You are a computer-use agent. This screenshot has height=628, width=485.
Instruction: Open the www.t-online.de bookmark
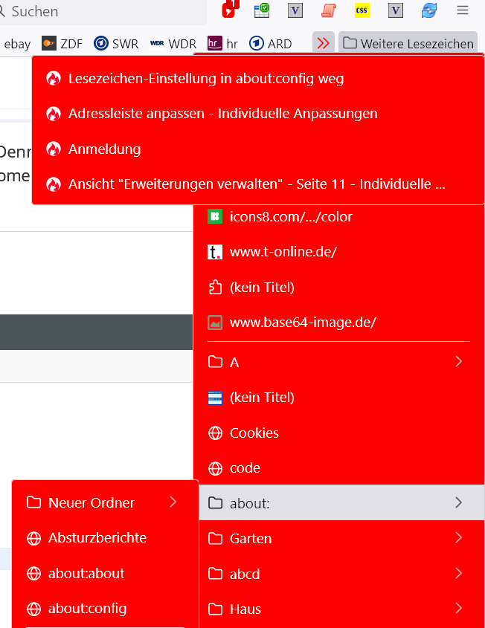283,252
